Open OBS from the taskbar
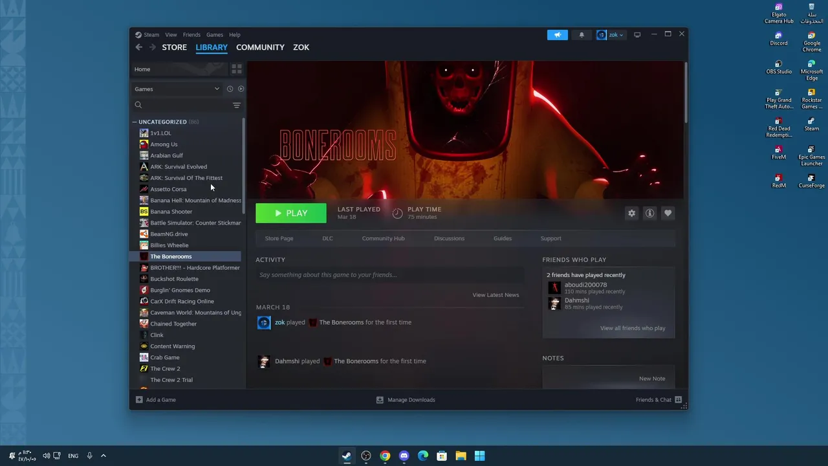828x466 pixels. tap(366, 456)
